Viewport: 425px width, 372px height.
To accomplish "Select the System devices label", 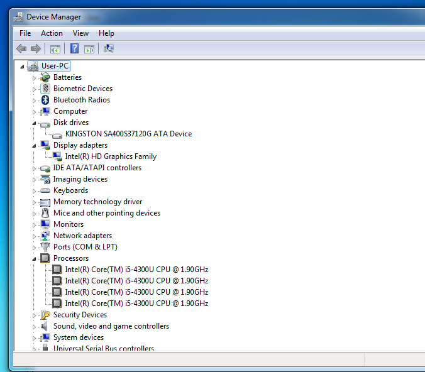I will tap(79, 337).
